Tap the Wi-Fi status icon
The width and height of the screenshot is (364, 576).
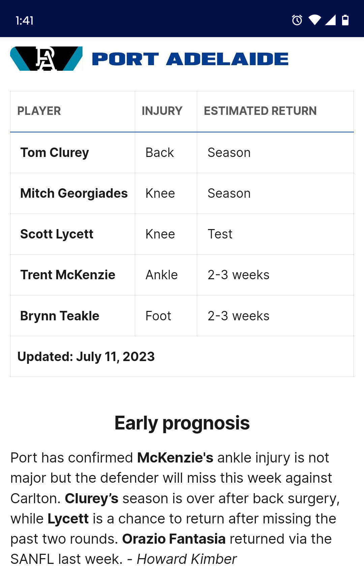[314, 20]
